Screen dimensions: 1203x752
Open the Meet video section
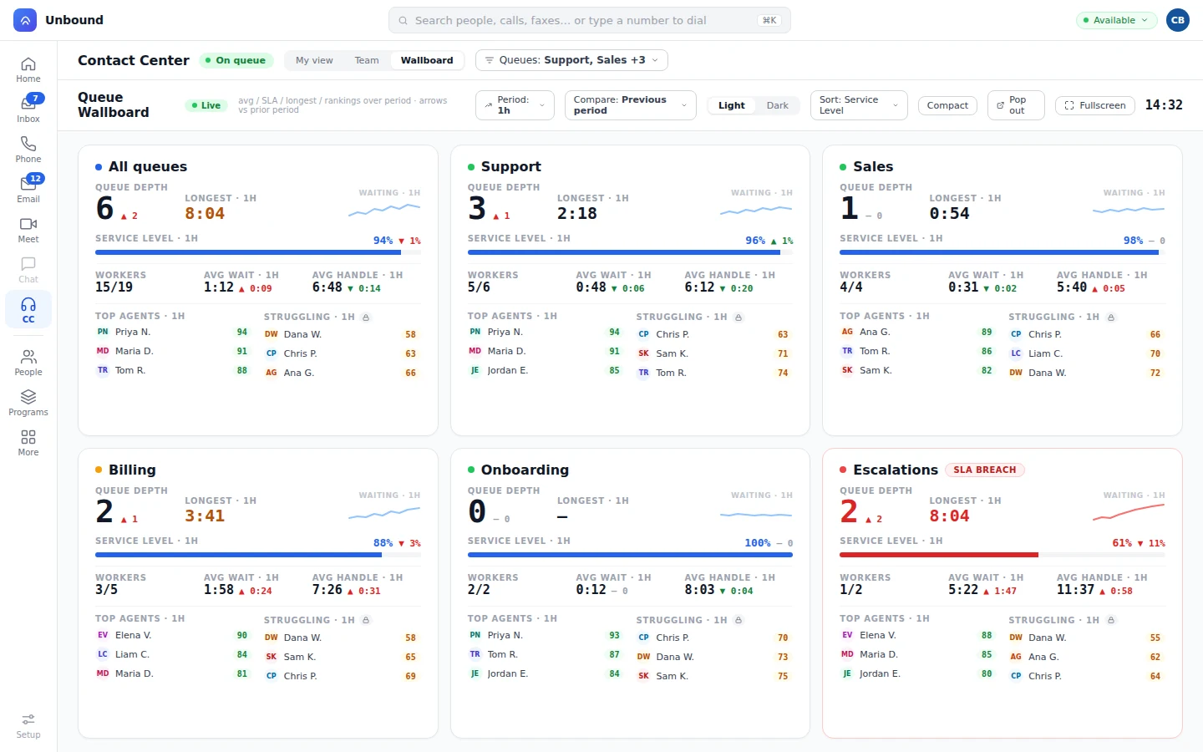click(x=28, y=231)
